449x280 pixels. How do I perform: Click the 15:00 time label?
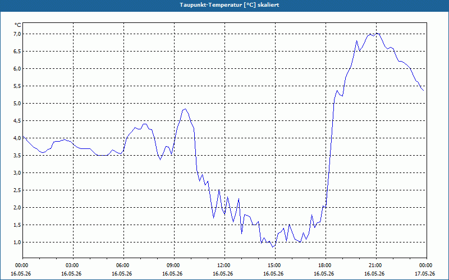pos(275,265)
